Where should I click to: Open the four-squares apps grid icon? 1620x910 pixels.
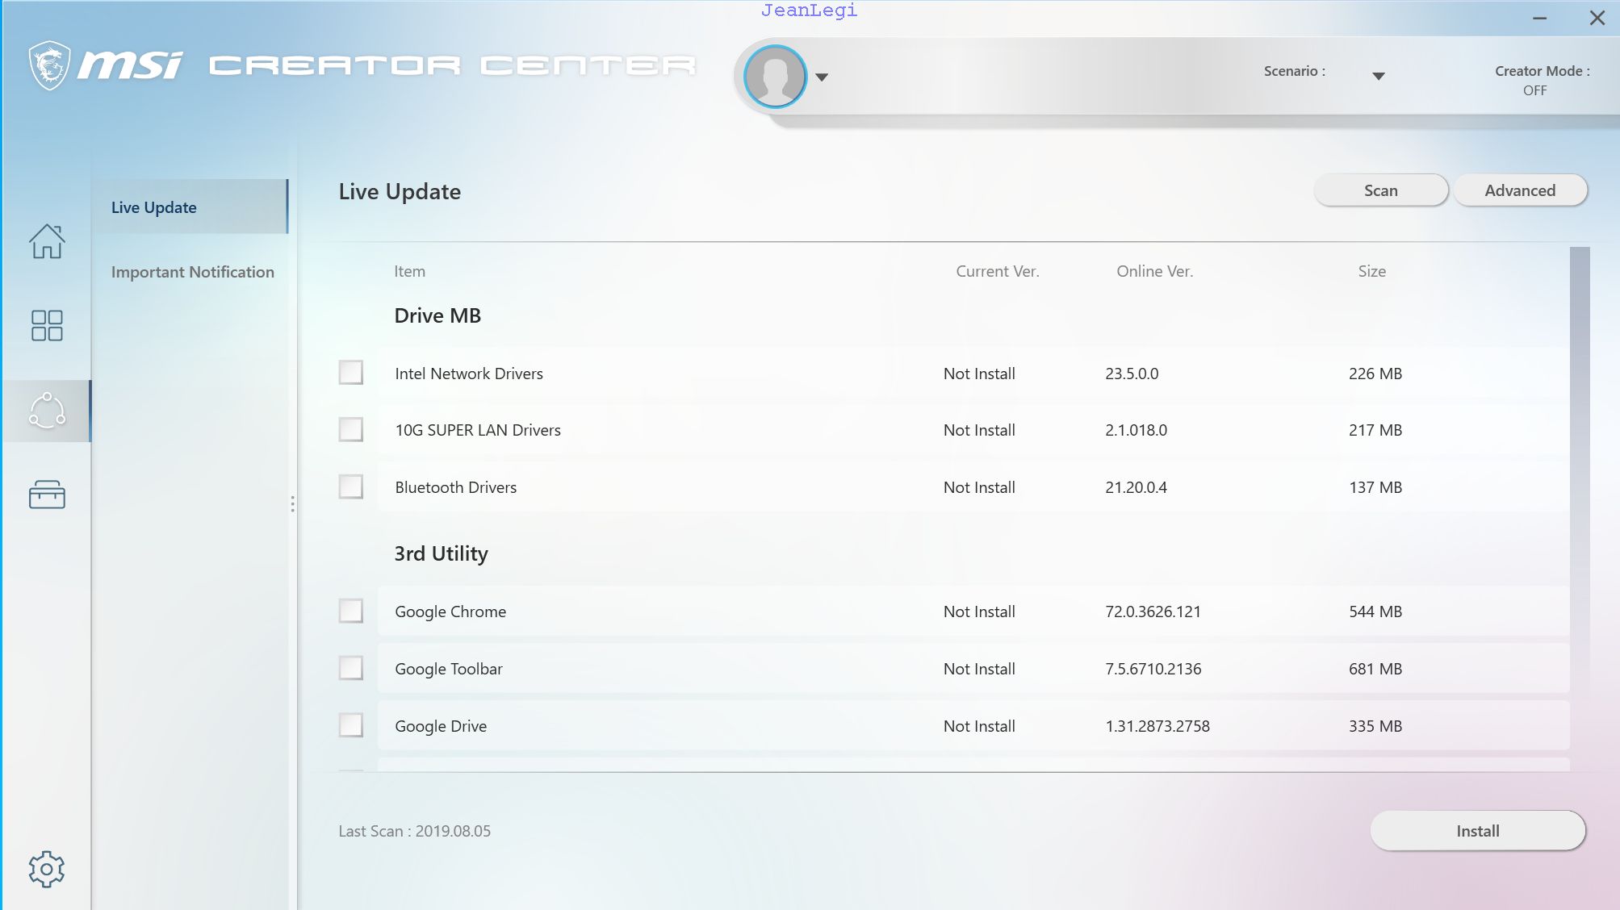pyautogui.click(x=47, y=326)
